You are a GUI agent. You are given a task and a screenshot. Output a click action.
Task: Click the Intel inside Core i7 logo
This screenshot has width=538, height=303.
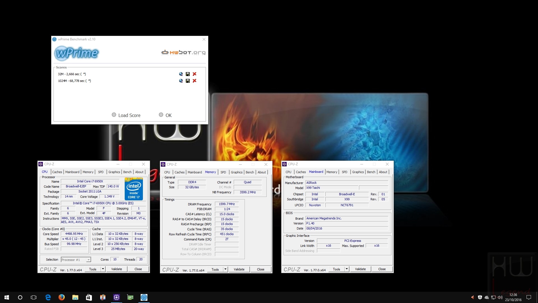pyautogui.click(x=134, y=189)
